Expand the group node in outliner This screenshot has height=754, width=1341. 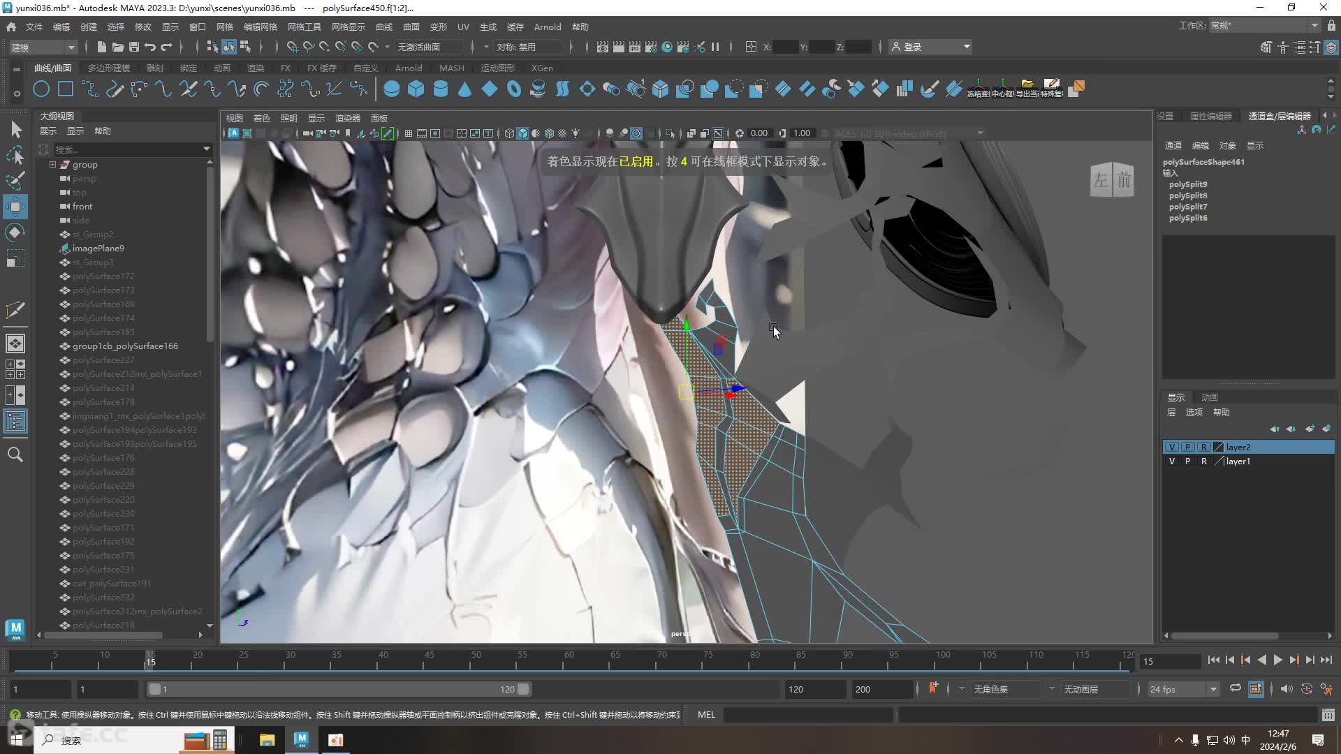[x=52, y=165]
